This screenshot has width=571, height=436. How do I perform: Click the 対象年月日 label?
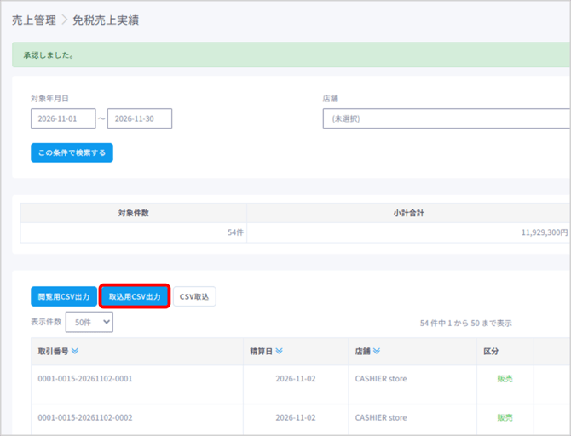(49, 98)
